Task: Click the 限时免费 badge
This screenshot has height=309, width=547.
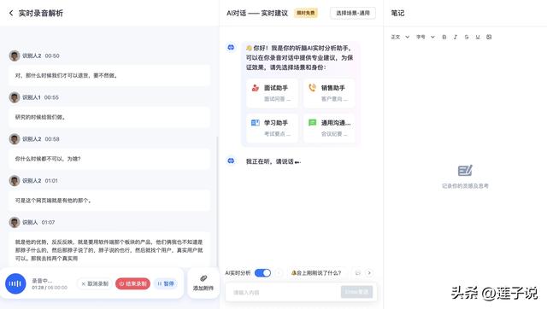Action: coord(306,14)
